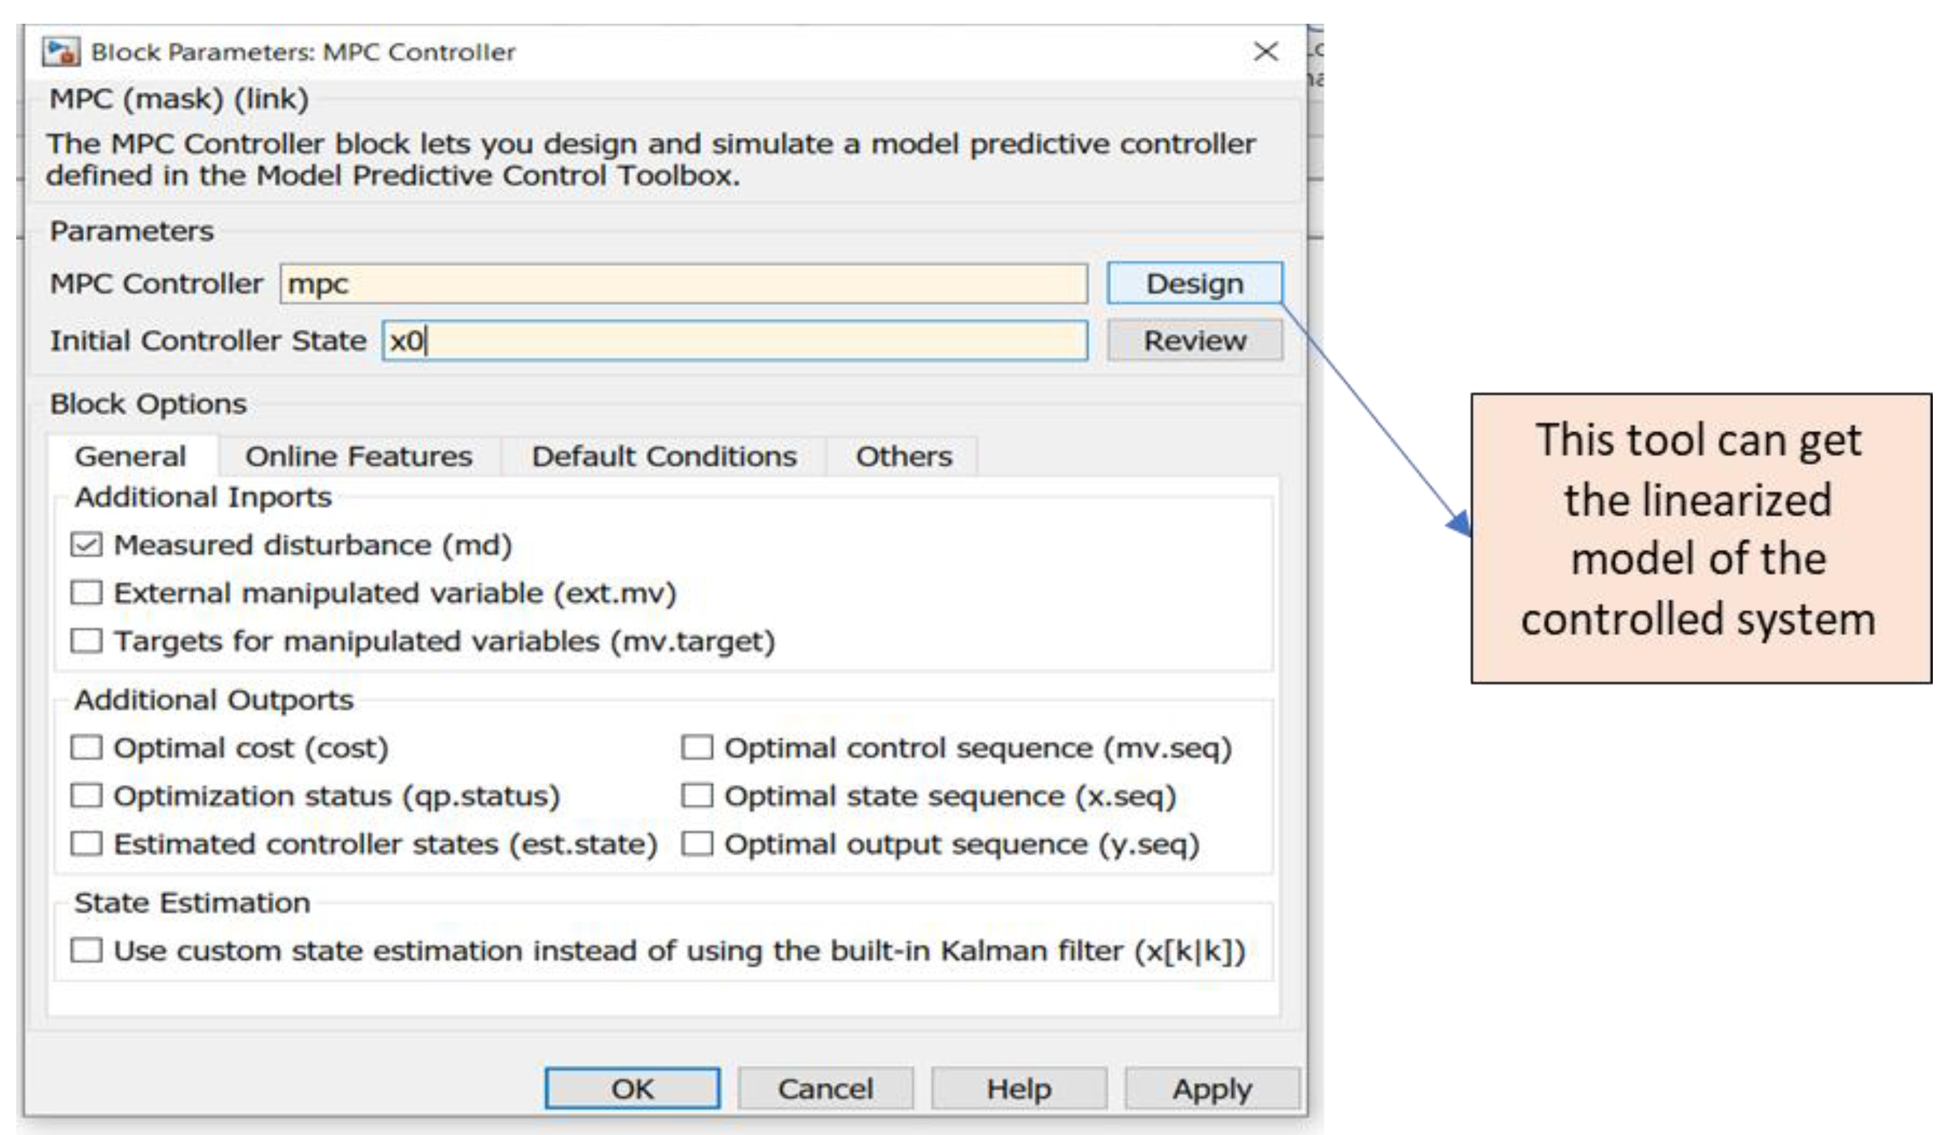Viewport: 1954px width, 1135px height.
Task: Enable External manipulated variable (ext.mv)
Action: (x=86, y=593)
